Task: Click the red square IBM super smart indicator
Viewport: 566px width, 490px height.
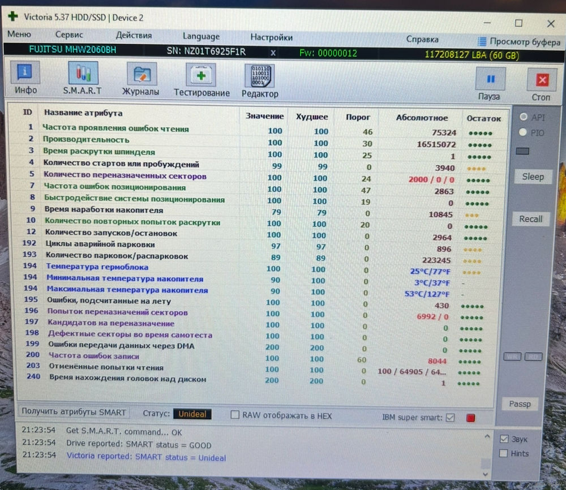Action: [470, 418]
